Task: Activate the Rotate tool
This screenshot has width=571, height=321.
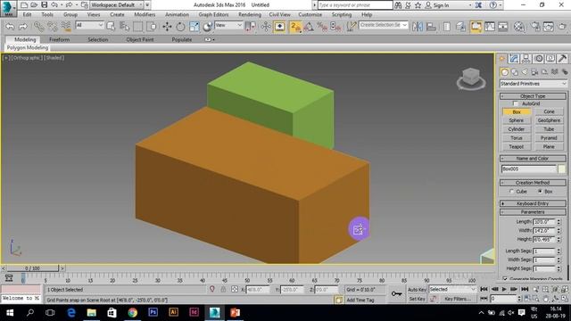Action: tap(180, 26)
